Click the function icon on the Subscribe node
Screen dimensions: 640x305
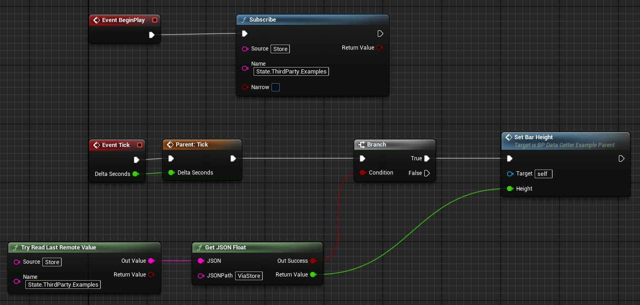pyautogui.click(x=244, y=20)
